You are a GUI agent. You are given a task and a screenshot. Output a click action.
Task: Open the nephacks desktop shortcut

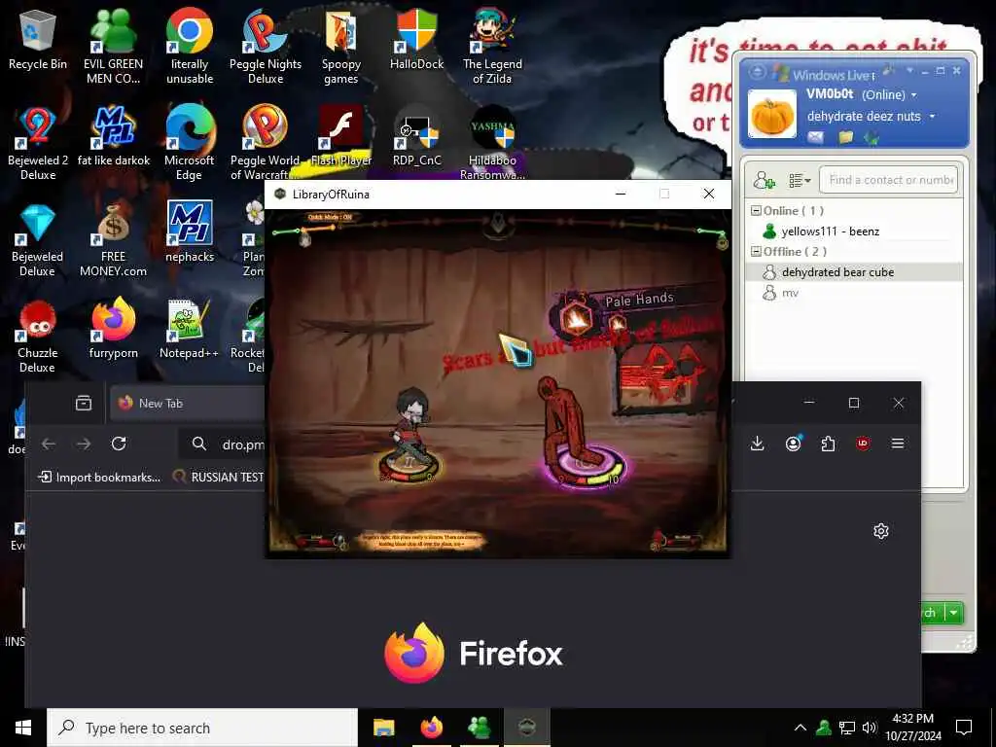coord(190,232)
